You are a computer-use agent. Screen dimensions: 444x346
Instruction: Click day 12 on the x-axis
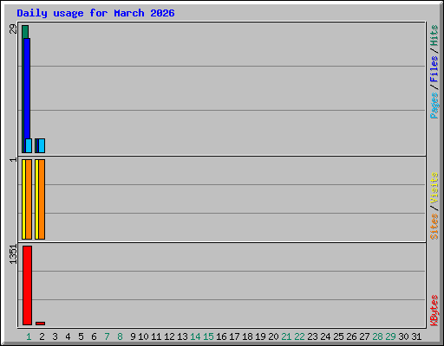point(169,336)
